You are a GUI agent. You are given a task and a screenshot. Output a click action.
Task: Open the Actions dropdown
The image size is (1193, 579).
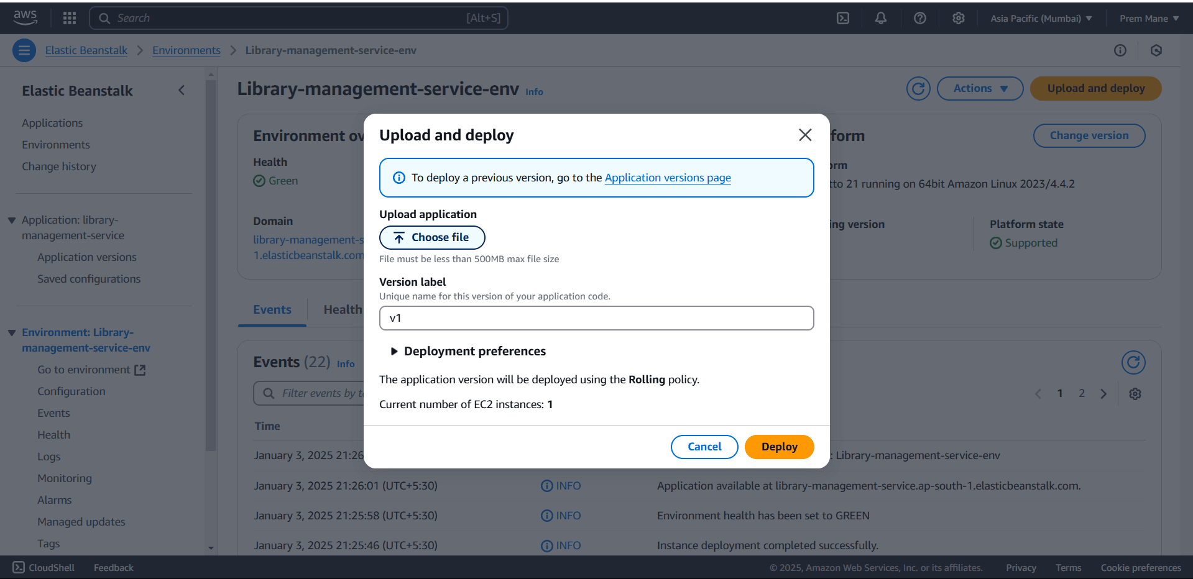click(980, 88)
